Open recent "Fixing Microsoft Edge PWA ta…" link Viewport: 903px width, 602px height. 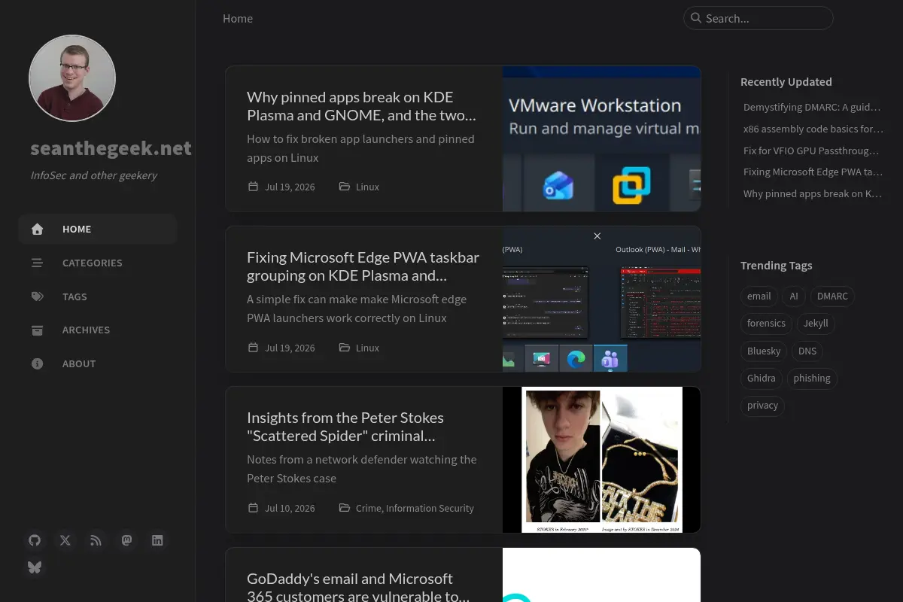813,172
